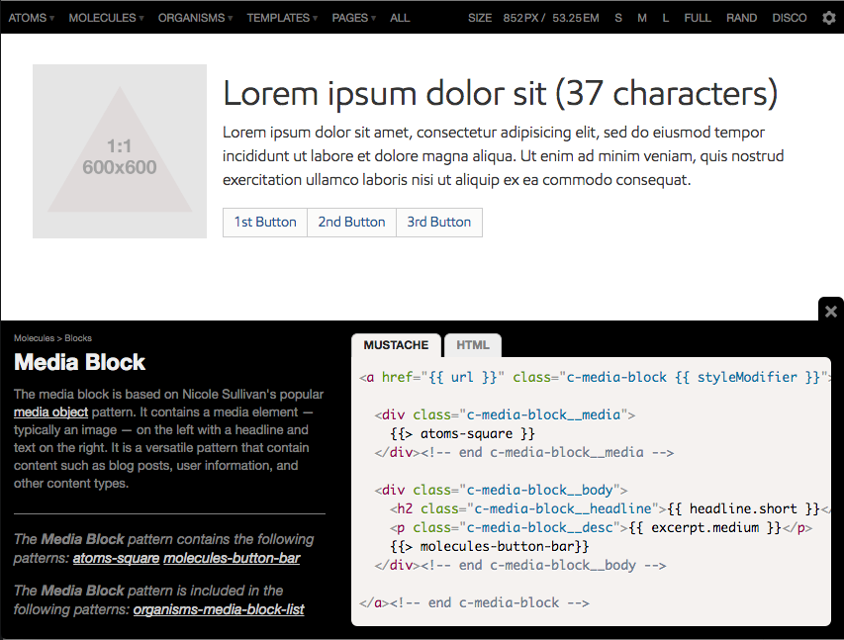Open the Organisms dropdown menu
Image resolution: width=844 pixels, height=640 pixels.
[x=195, y=18]
